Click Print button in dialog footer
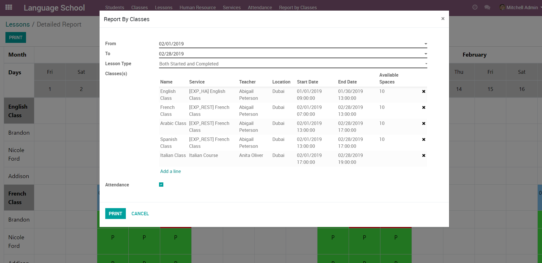This screenshot has width=542, height=263. tap(115, 214)
